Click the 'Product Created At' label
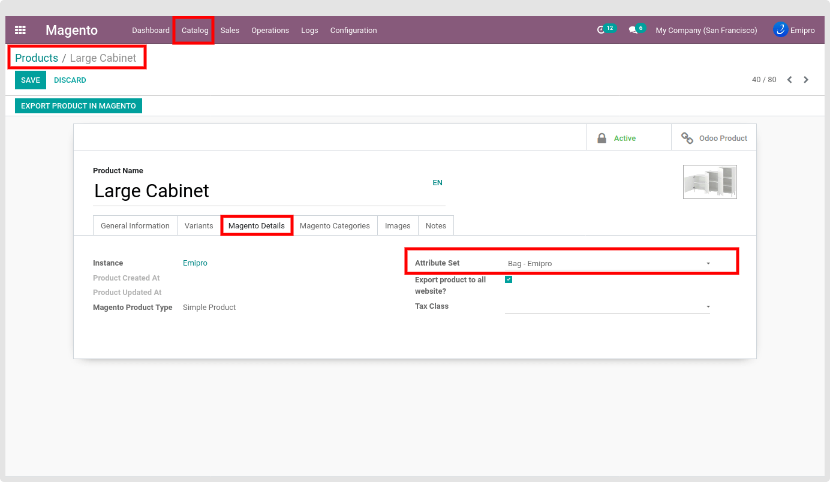Screen dimensions: 830x482 [127, 278]
